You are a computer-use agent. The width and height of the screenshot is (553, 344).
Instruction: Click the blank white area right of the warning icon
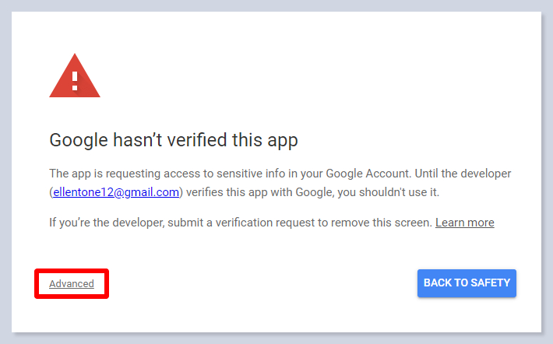(x=312, y=78)
